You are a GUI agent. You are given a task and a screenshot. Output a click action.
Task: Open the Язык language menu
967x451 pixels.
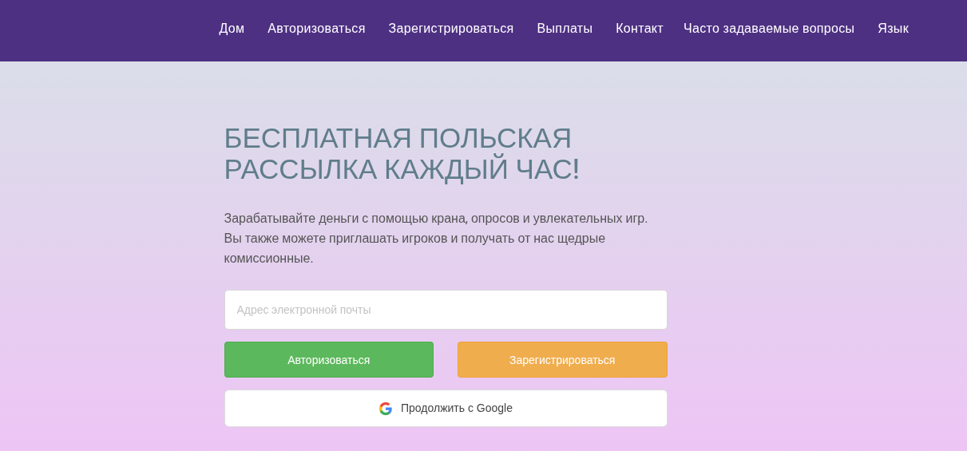tap(893, 29)
